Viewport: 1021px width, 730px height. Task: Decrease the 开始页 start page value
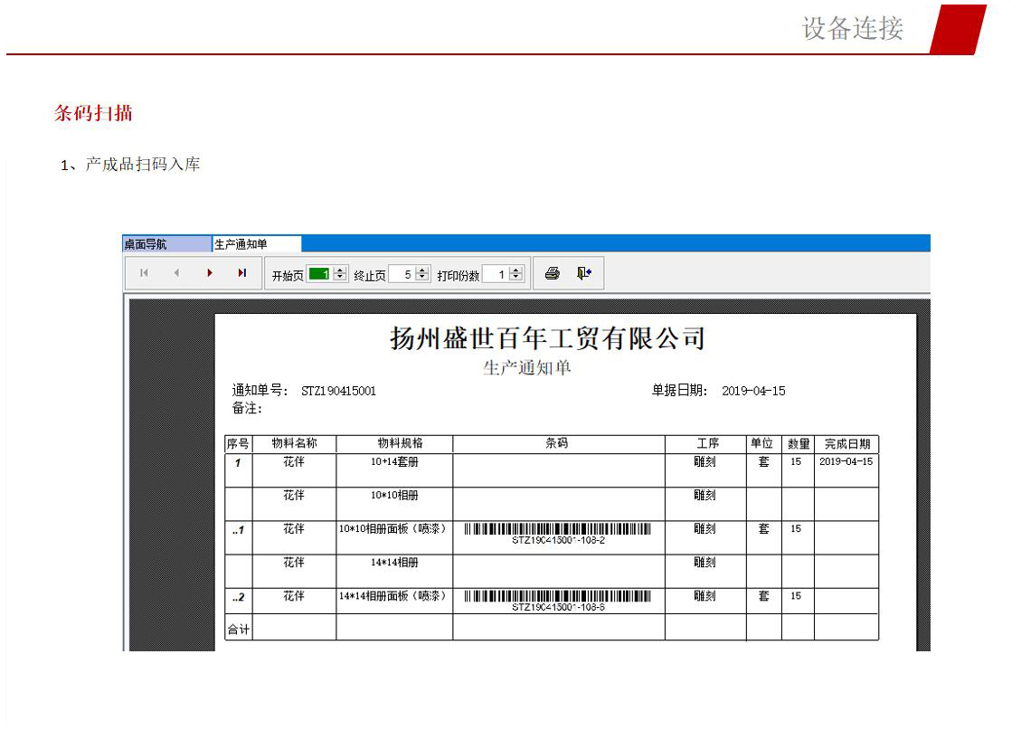click(340, 278)
